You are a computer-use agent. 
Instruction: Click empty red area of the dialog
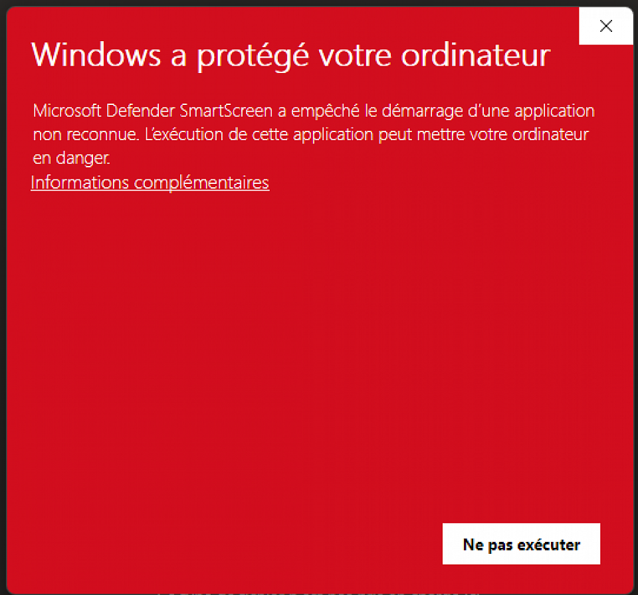coord(285,346)
